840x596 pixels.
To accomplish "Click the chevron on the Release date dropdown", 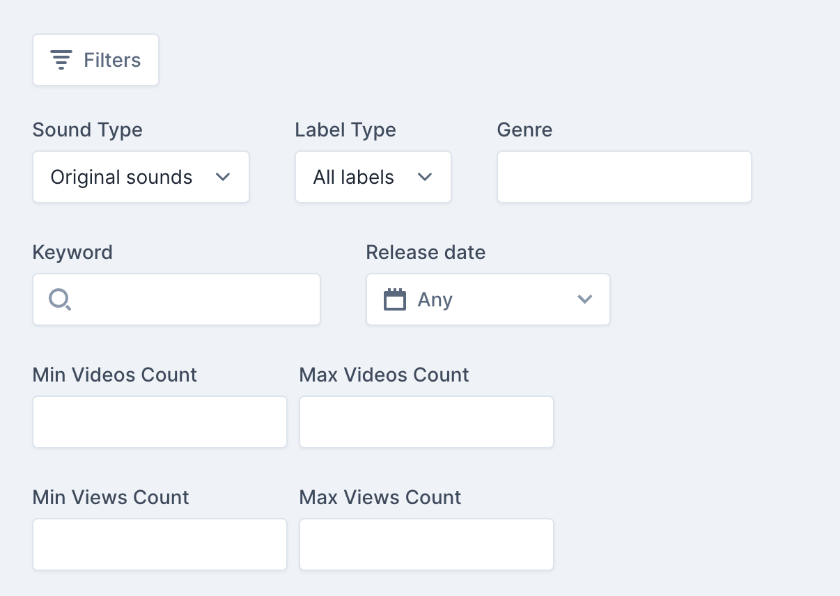I will (x=584, y=299).
